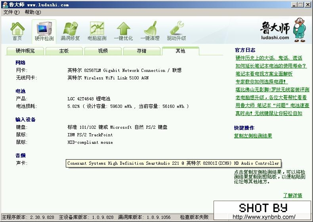Image resolution: width=313 pixels, height=222 pixels.
Task: Click the 输入设备 section heading
Action: tap(25, 119)
